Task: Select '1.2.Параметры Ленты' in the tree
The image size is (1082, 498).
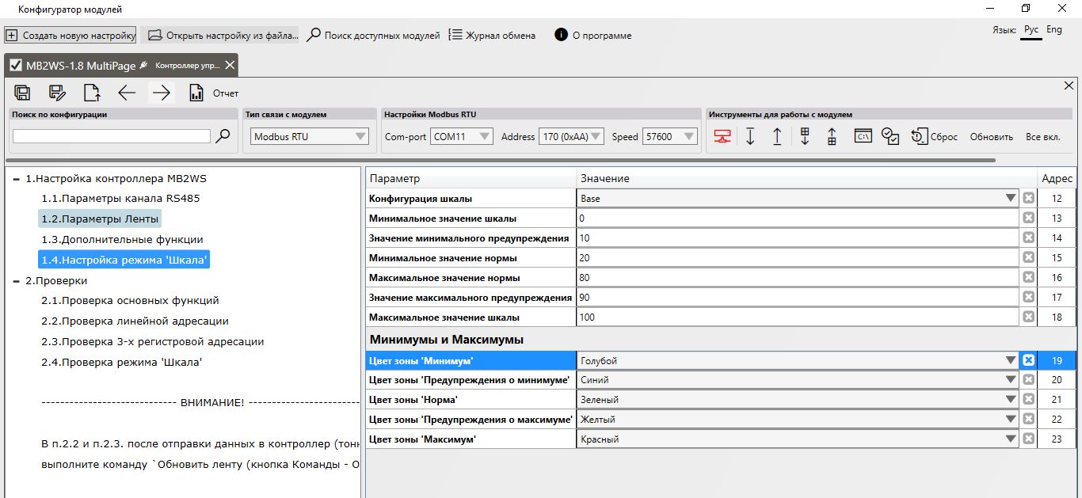Action: (x=99, y=219)
